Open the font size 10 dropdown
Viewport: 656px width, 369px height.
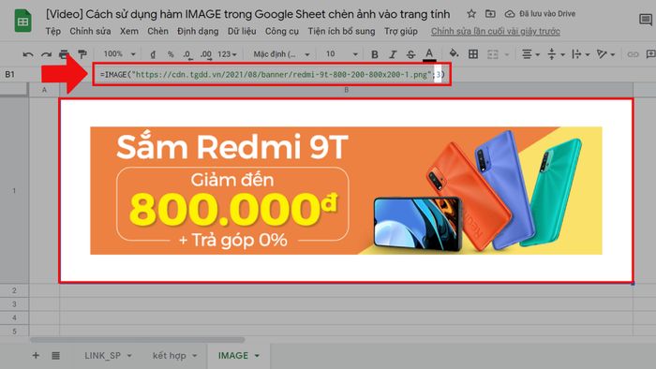tap(341, 54)
